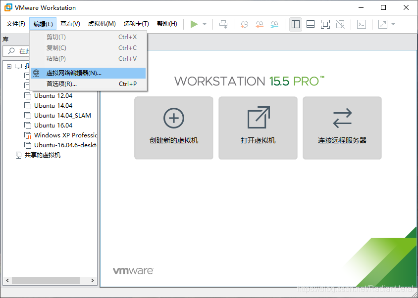Viewport: 418px width, 298px height.
Task: Click the VMware Workstation title bar icon
Action: coord(8,8)
